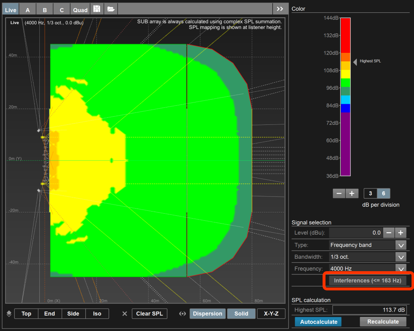Image resolution: width=414 pixels, height=331 pixels.
Task: Switch to the Quad tab
Action: [x=80, y=10]
